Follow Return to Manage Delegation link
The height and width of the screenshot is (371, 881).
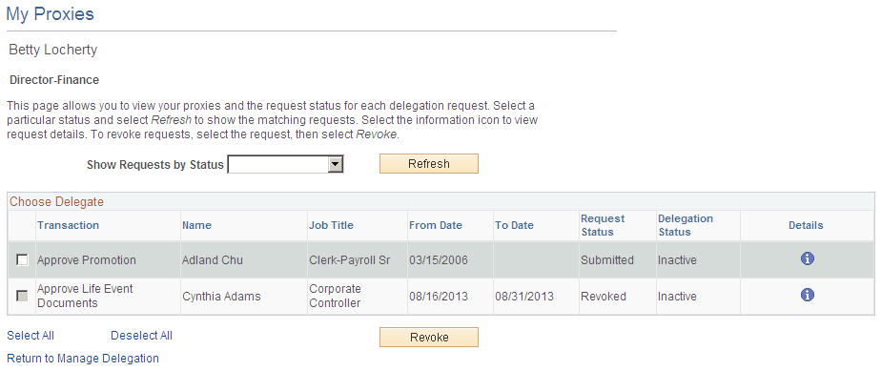(x=83, y=358)
